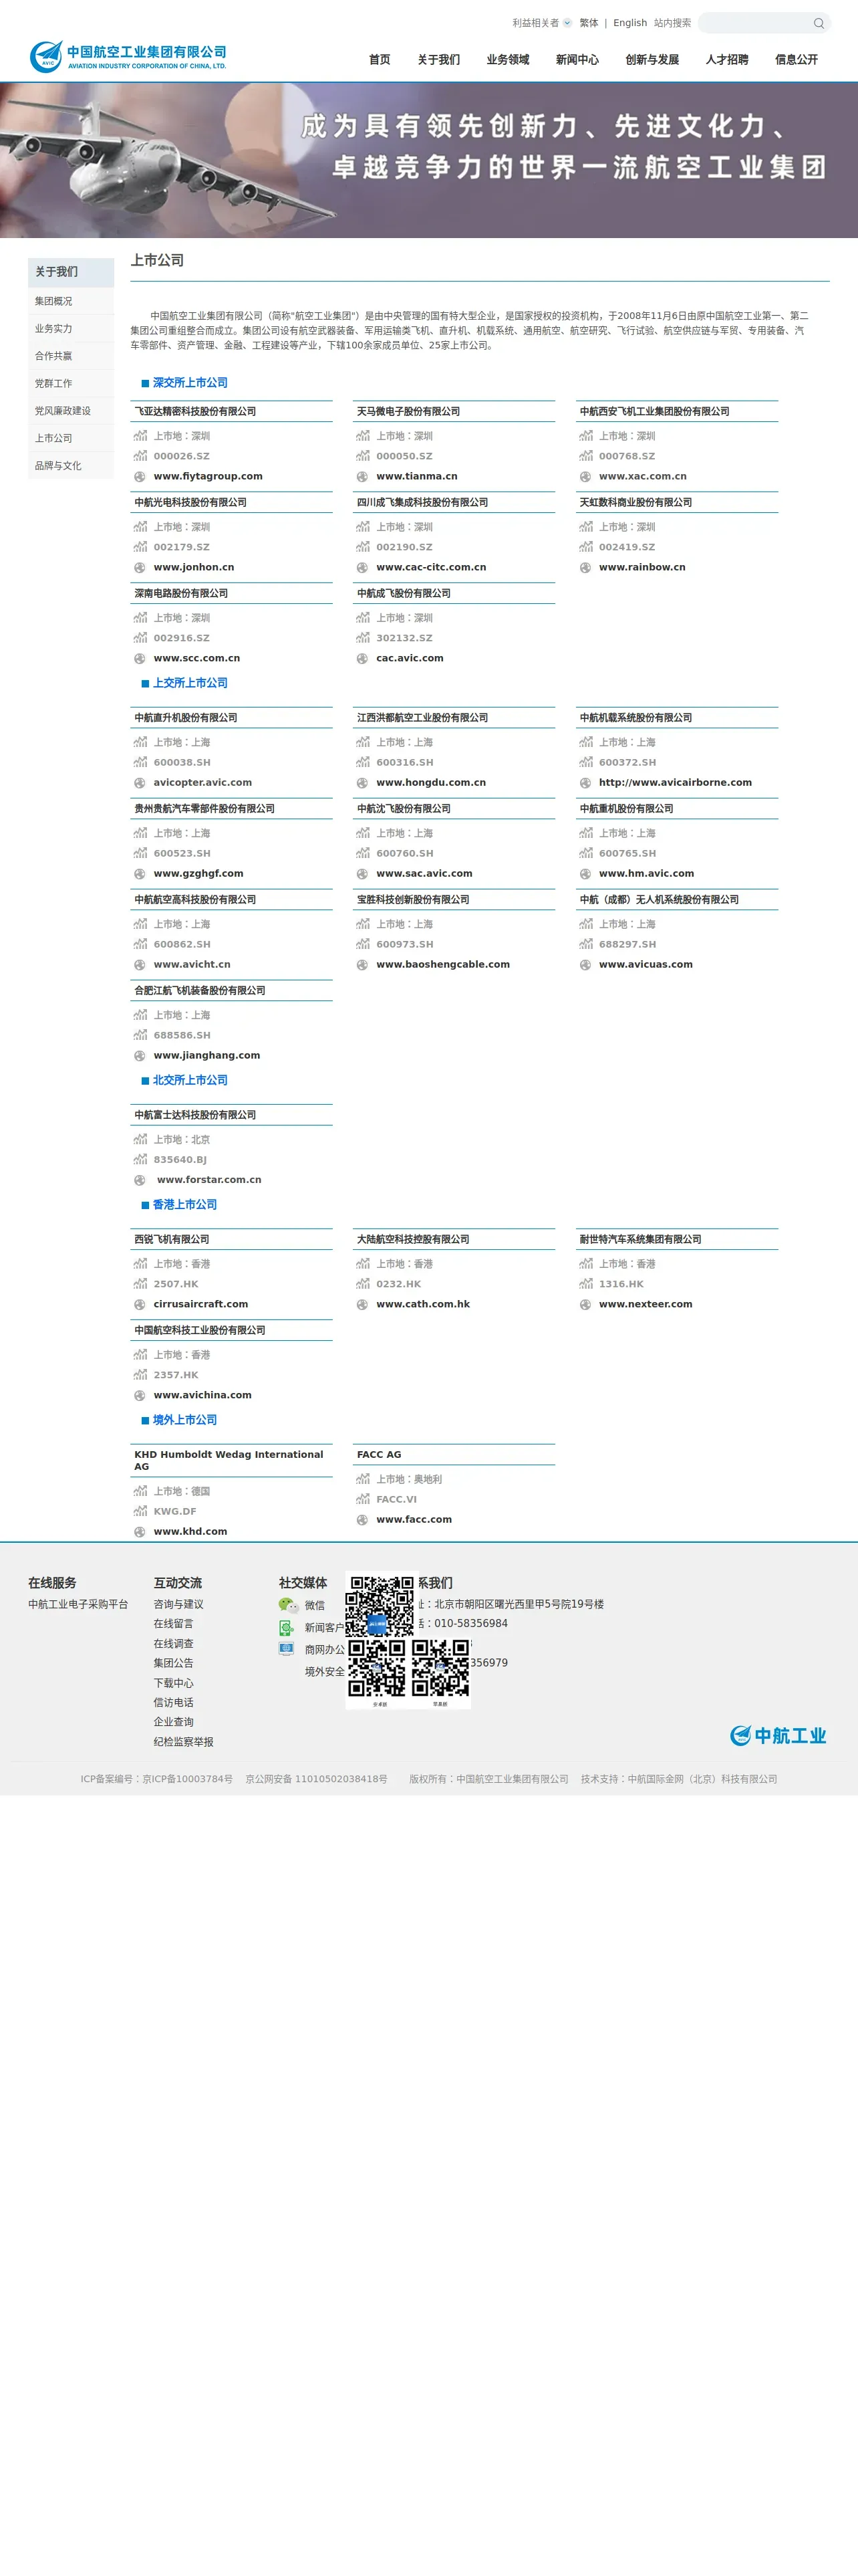Click the search magnifier icon

pyautogui.click(x=818, y=23)
